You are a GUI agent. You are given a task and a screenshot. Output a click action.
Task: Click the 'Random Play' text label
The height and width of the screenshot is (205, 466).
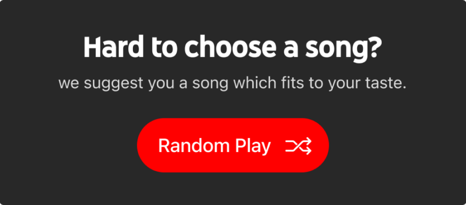click(x=214, y=146)
